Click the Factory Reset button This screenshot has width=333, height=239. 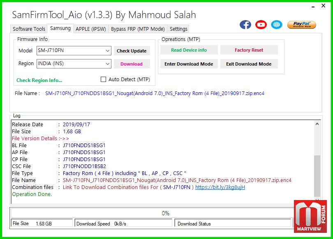click(249, 50)
